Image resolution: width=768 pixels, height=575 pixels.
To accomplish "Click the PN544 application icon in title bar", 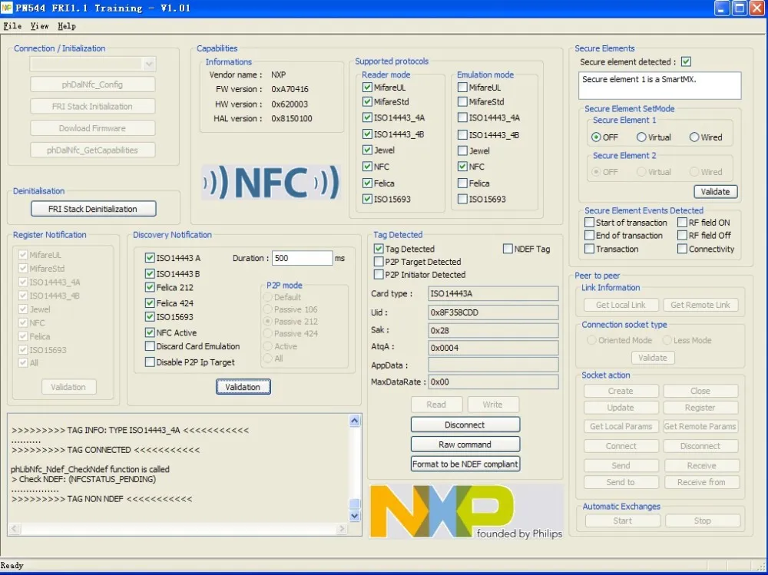I will (x=8, y=8).
